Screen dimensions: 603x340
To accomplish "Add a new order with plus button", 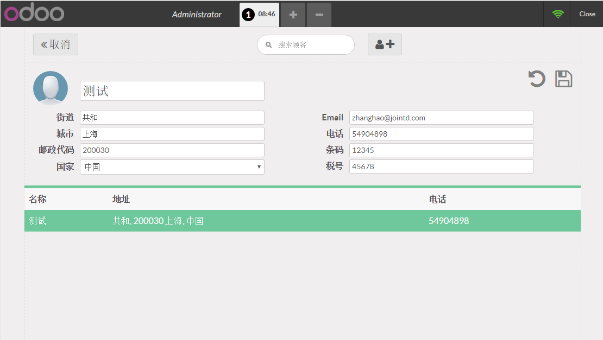I will pyautogui.click(x=293, y=15).
